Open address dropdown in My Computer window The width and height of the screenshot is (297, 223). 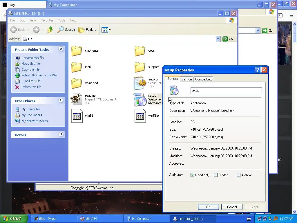tap(258, 30)
